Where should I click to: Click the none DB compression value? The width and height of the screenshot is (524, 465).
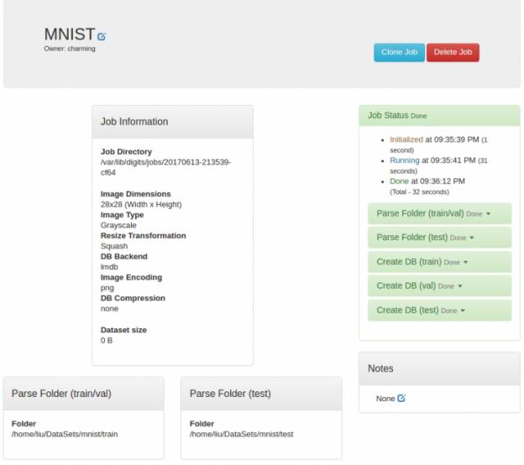109,309
